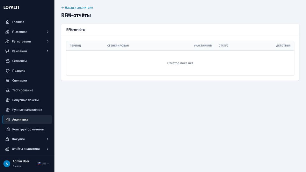306x172 pixels.
Task: Expand the Участники submenu chevron
Action: point(47,32)
